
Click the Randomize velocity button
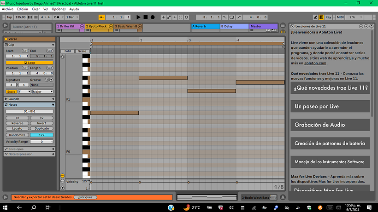click(x=18, y=135)
